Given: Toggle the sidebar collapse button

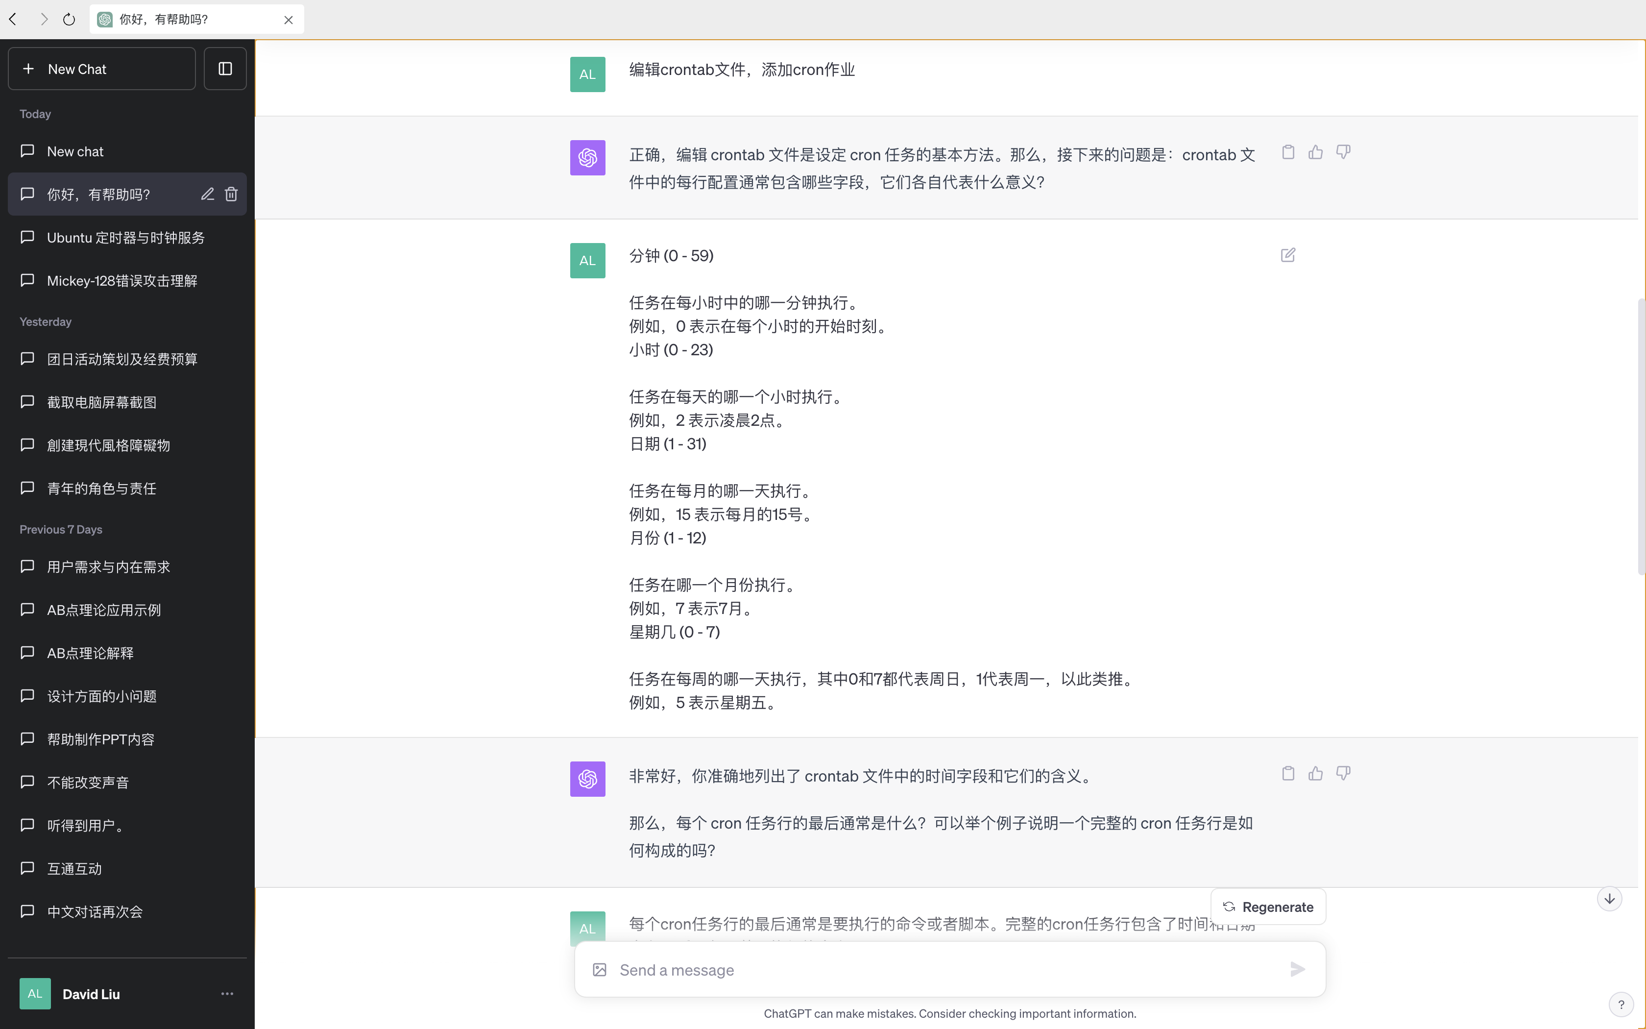Looking at the screenshot, I should [225, 69].
